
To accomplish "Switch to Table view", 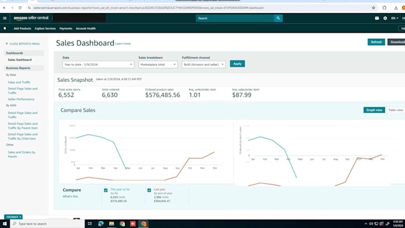I will click(x=395, y=110).
